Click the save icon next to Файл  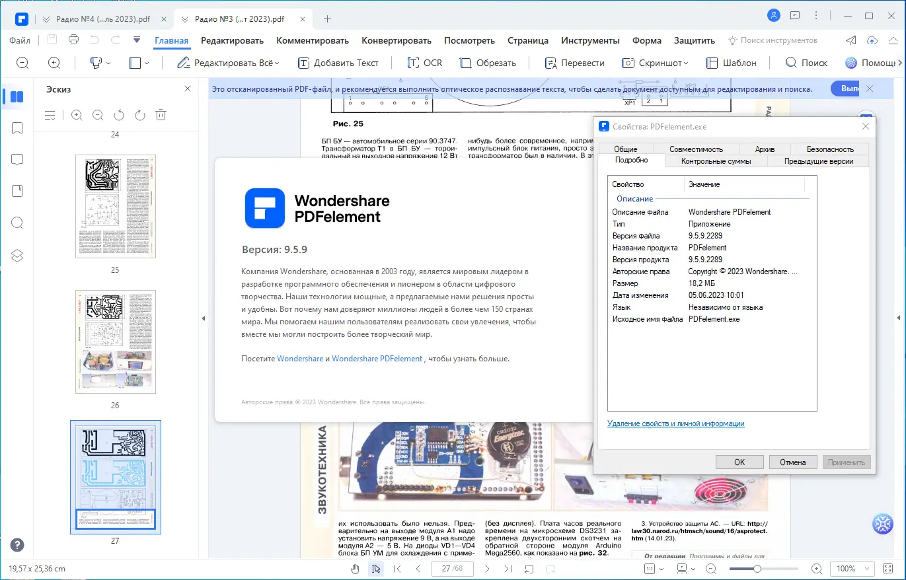(x=52, y=40)
